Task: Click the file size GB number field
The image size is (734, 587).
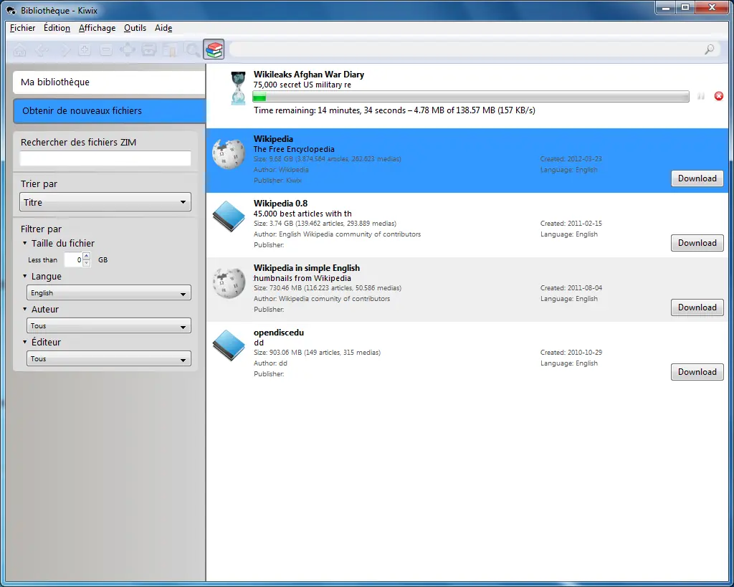Action: coord(74,259)
